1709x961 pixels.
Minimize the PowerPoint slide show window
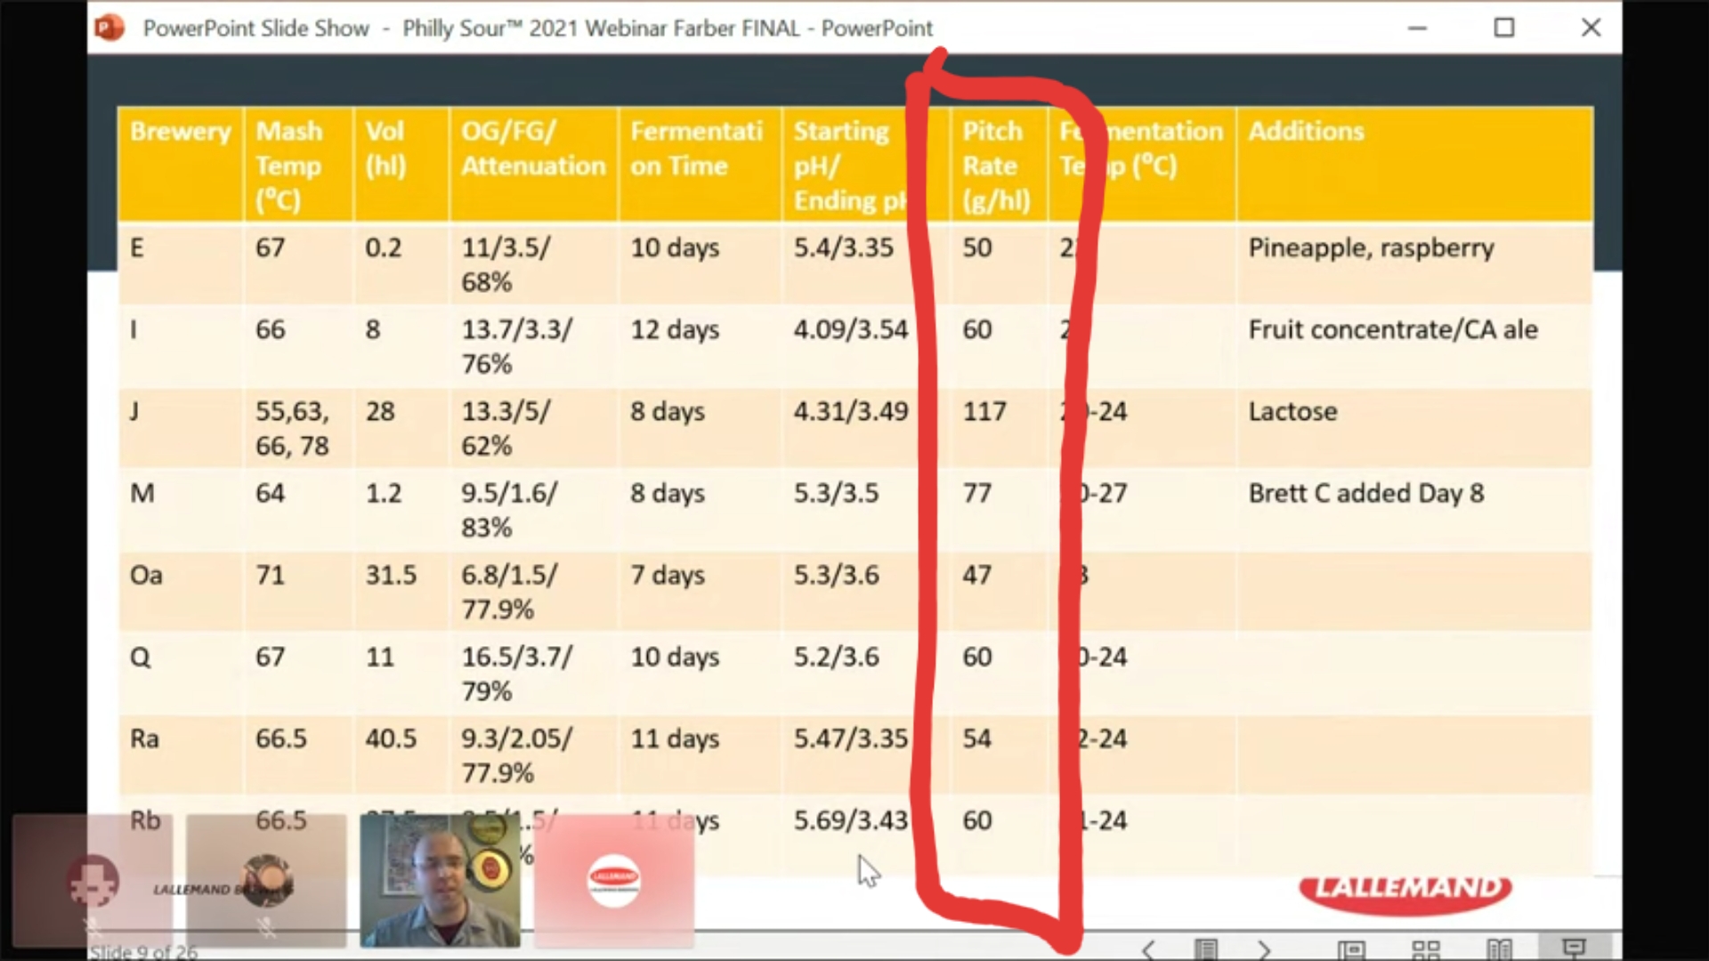[1418, 28]
